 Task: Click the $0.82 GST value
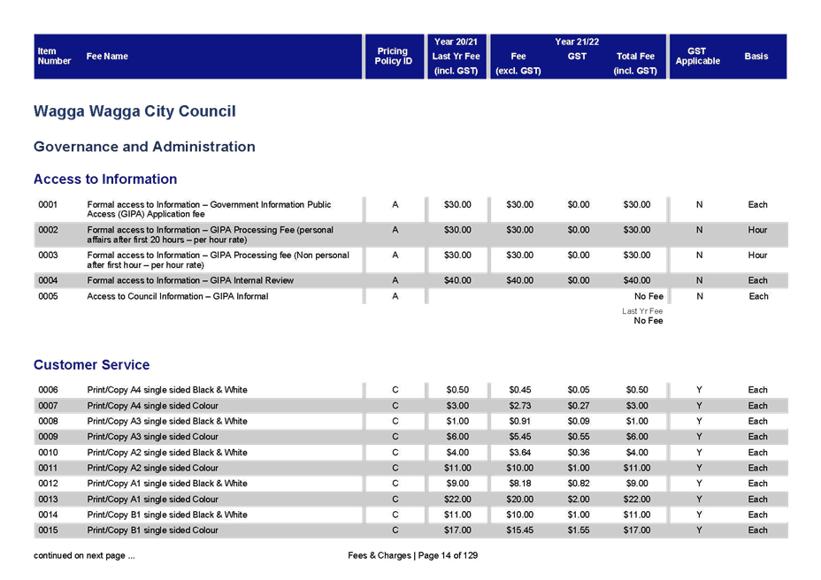[x=579, y=484]
